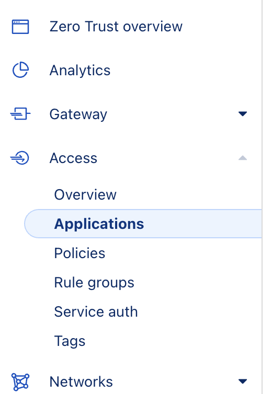
Task: Open Rule groups under Access
Action: (94, 283)
